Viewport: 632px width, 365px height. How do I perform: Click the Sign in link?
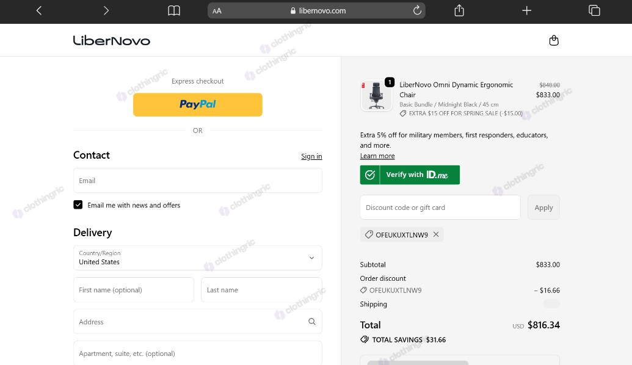(311, 156)
